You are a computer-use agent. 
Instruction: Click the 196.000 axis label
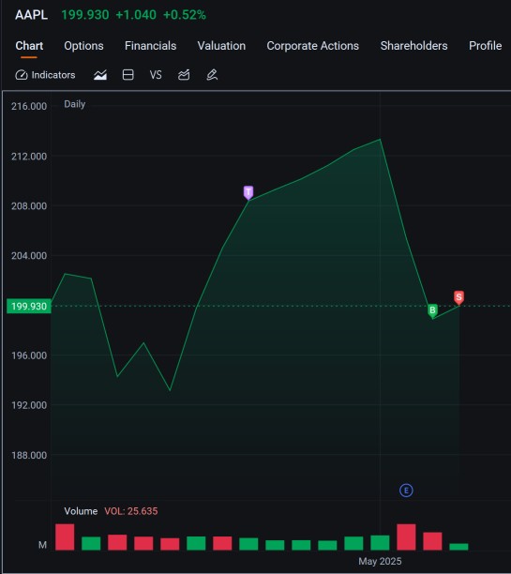29,355
